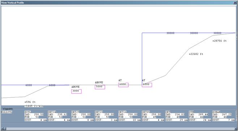Click the horizontal scrollbar left arrow
Screen dimensions: 238x131
click(x=2, y=129)
